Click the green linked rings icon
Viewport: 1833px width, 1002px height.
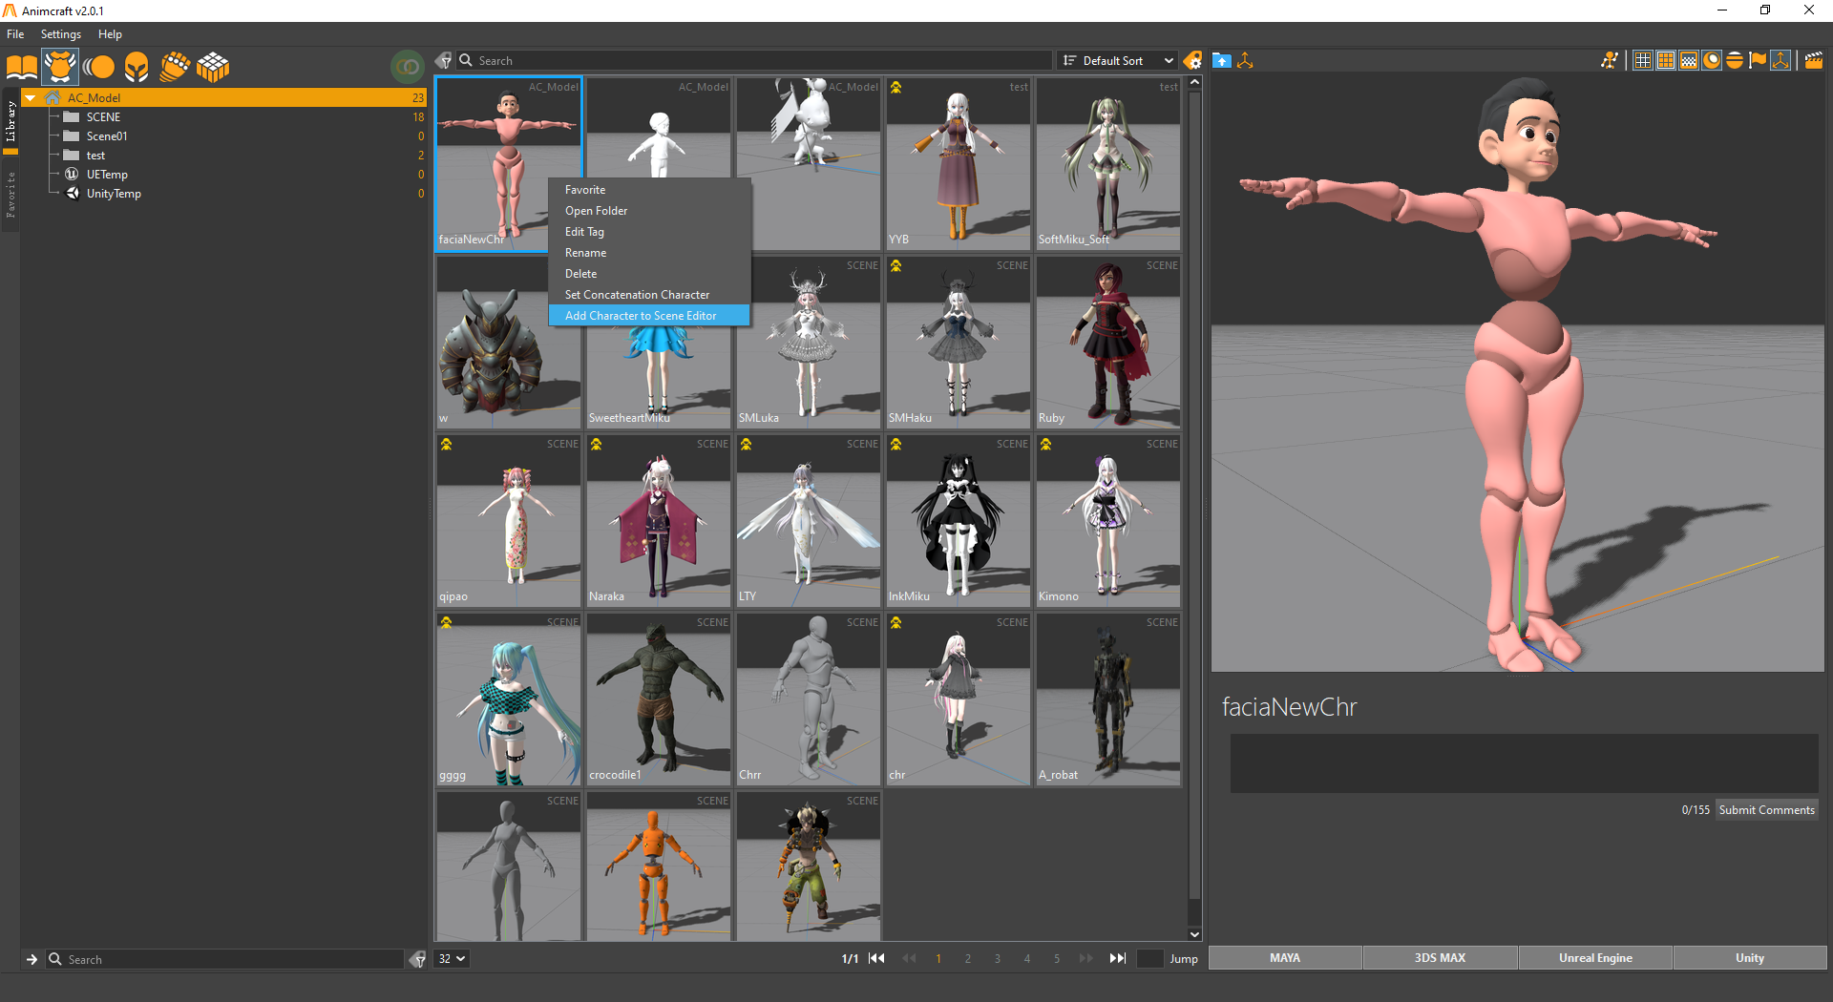(x=408, y=67)
